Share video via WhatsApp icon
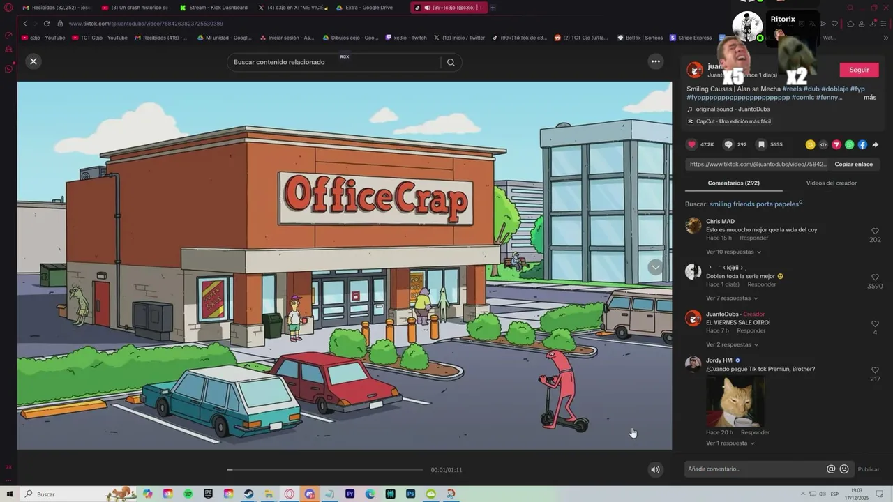The height and width of the screenshot is (502, 893). point(849,144)
